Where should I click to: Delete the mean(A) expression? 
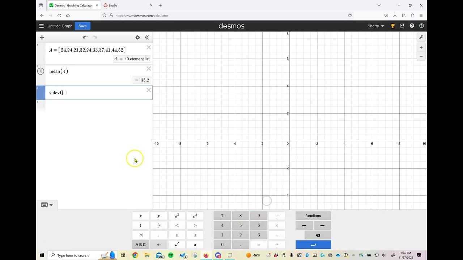pos(149,69)
